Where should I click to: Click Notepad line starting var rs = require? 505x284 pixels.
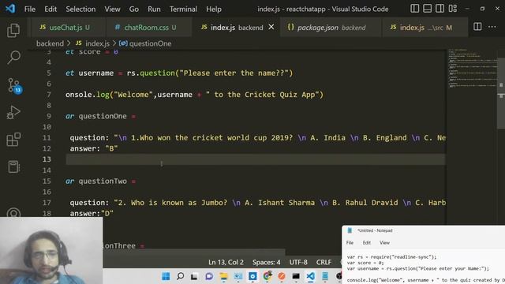[391, 257]
